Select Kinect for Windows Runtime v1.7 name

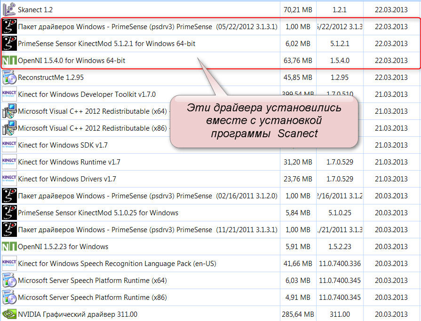(69, 162)
